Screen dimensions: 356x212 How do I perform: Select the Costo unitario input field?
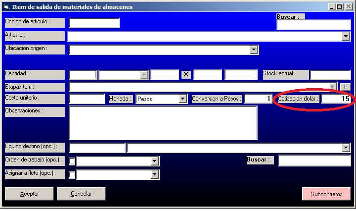tap(87, 99)
